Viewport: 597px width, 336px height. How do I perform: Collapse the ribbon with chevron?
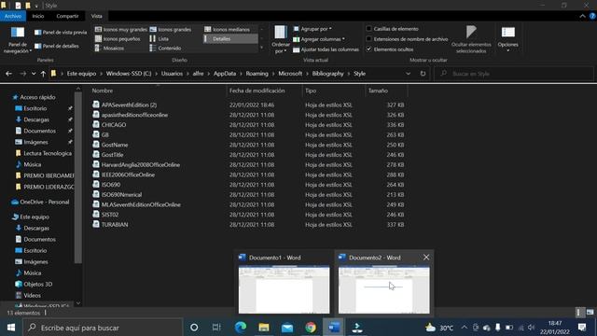click(582, 16)
